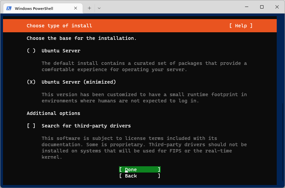The image size is (285, 188).
Task: Open a new terminal tab with plus icon
Action: 89,8
